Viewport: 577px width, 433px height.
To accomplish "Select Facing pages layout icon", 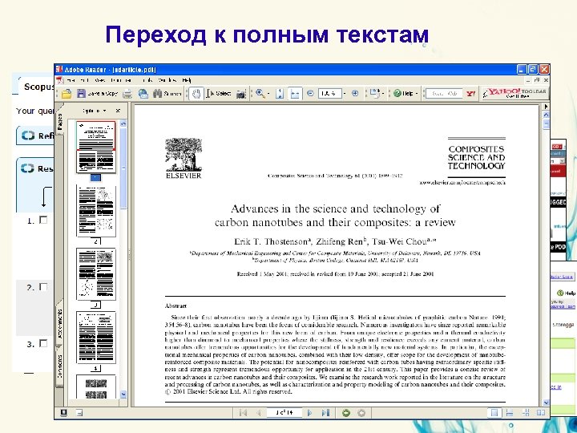I will click(541, 413).
